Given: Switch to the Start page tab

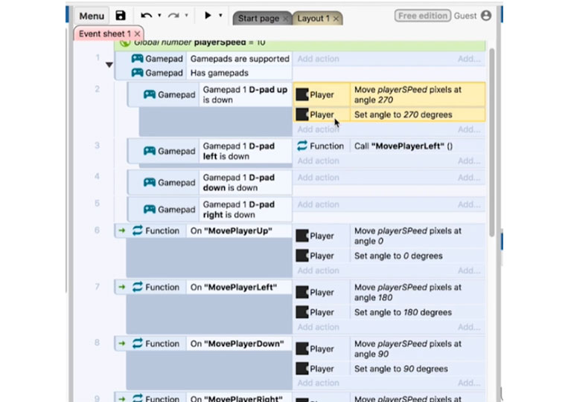Looking at the screenshot, I should click(x=258, y=18).
